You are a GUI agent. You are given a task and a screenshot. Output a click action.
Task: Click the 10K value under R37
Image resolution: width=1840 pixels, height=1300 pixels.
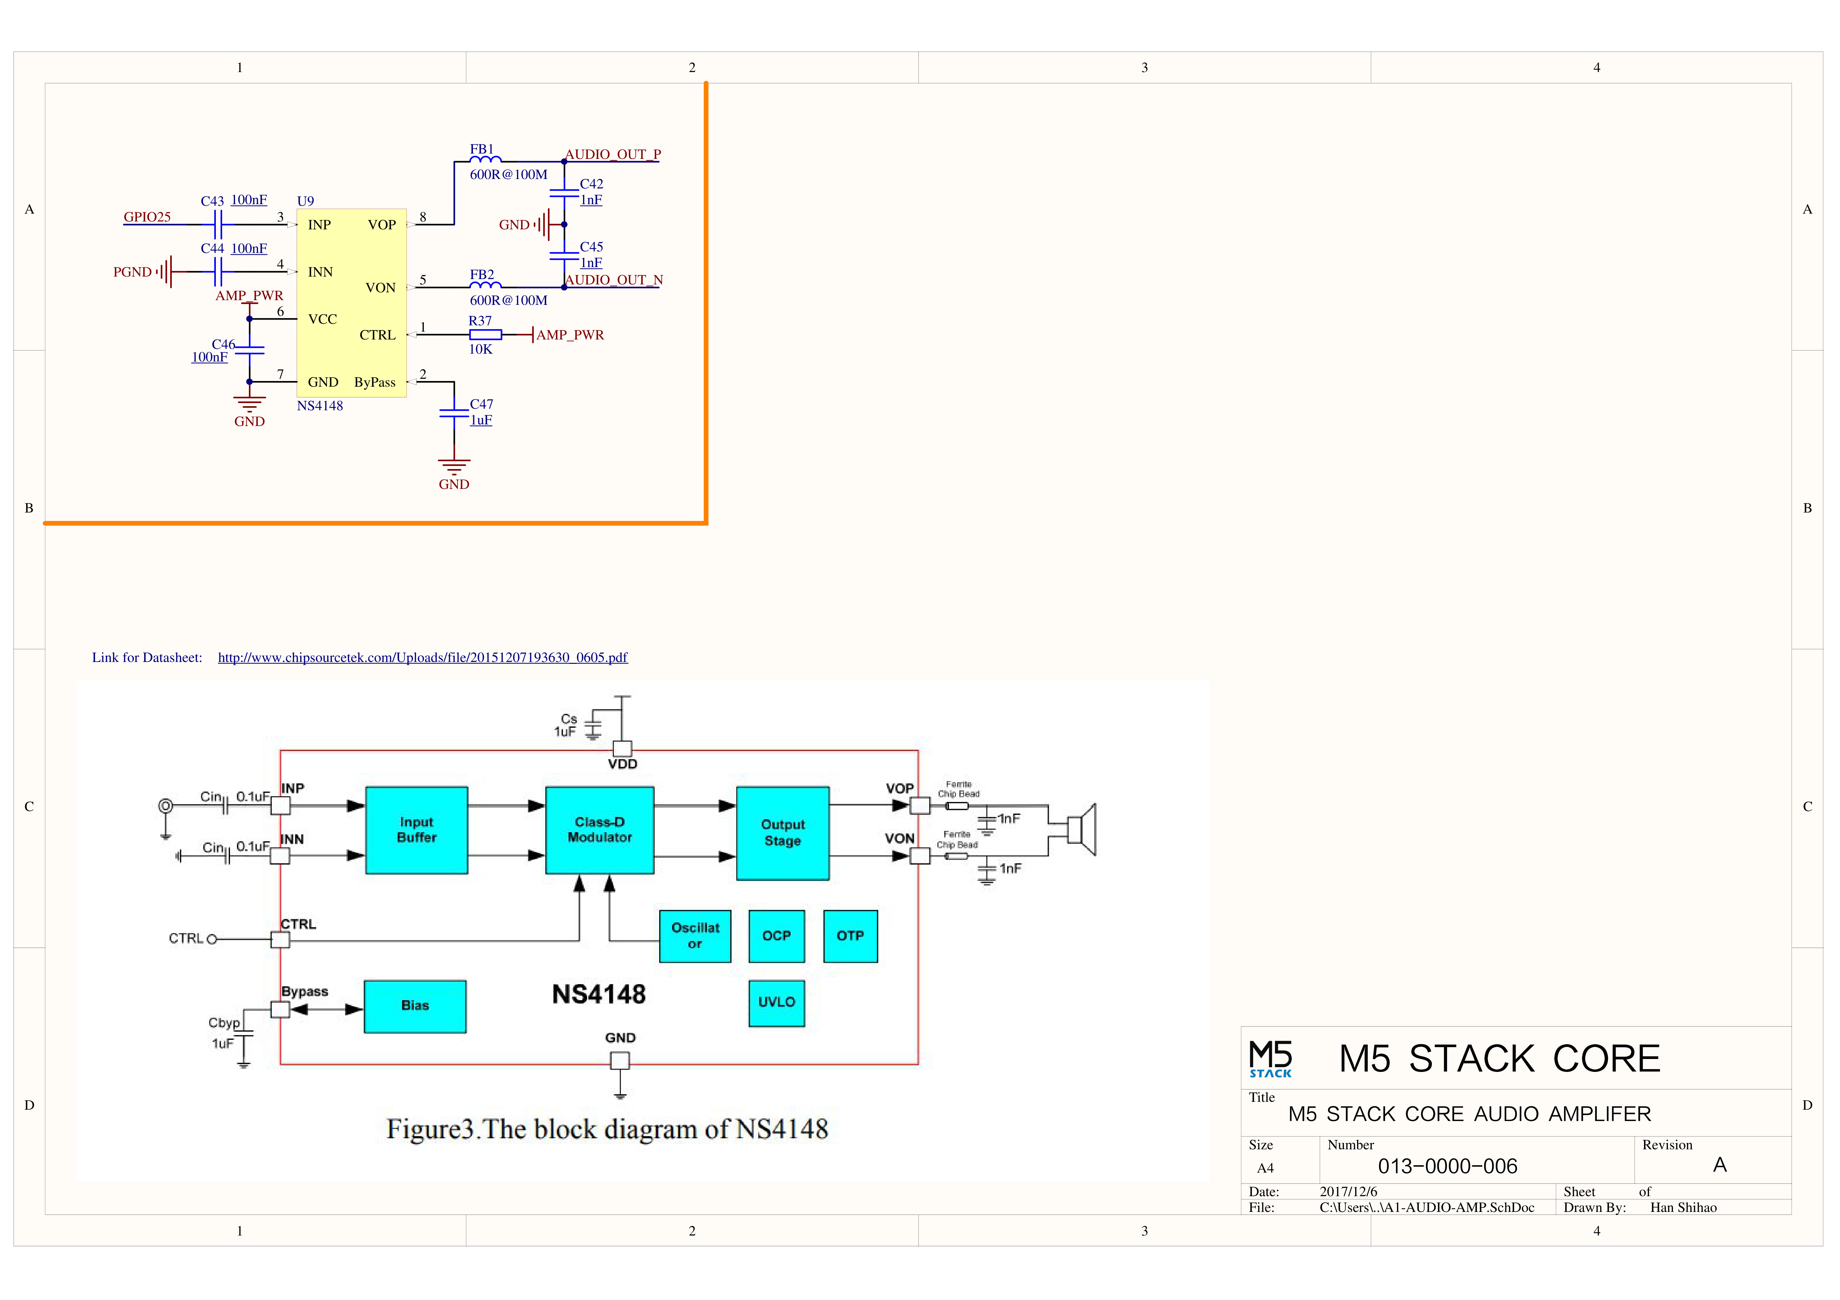click(x=481, y=350)
